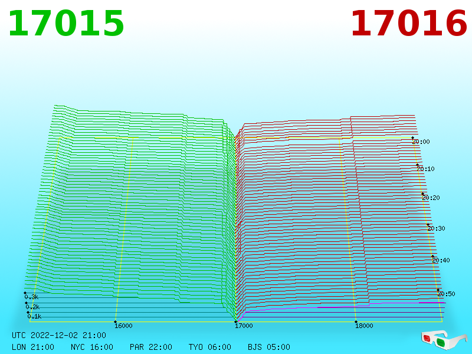Image resolution: width=472 pixels, height=354 pixels.
Task: Click the BJS 05:00 clock text
Action: [269, 347]
